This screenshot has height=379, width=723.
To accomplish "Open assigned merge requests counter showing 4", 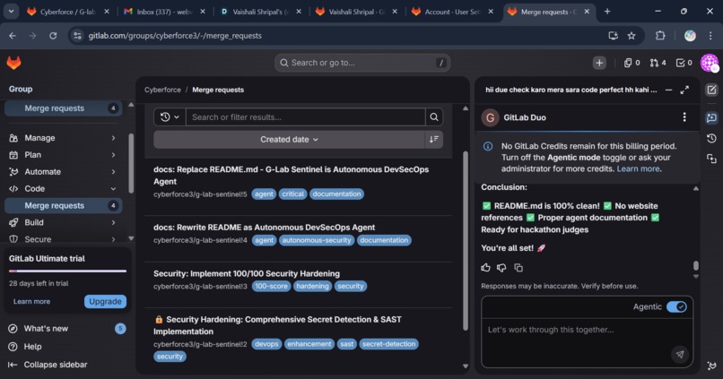I will point(658,63).
